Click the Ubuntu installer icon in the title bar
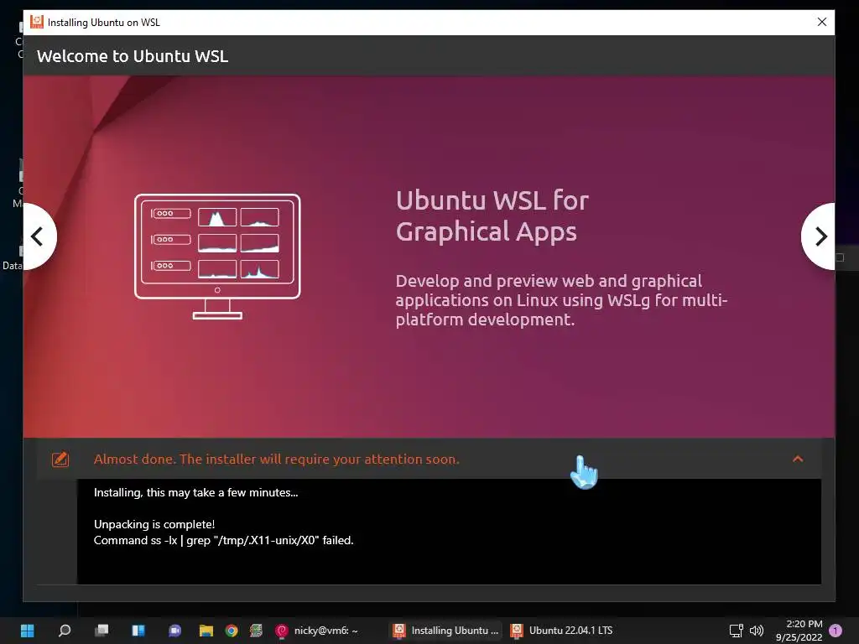This screenshot has width=859, height=644. click(x=37, y=22)
